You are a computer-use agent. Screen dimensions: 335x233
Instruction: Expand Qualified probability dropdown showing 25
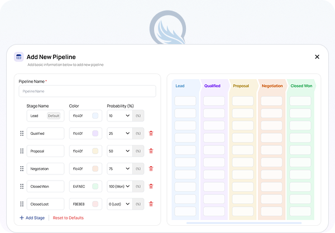pyautogui.click(x=119, y=134)
